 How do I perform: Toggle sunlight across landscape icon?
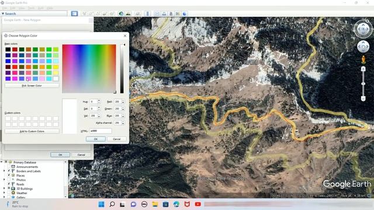pyautogui.click(x=129, y=13)
